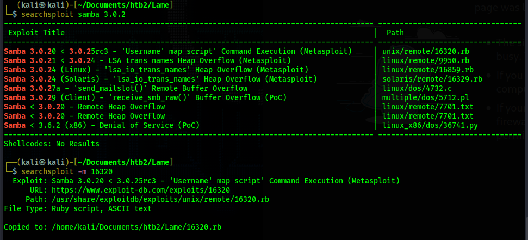Viewport: 528px width, 240px height.
Task: Click the Samba < 3.6.2 Denial of Service title
Action: tap(102, 125)
